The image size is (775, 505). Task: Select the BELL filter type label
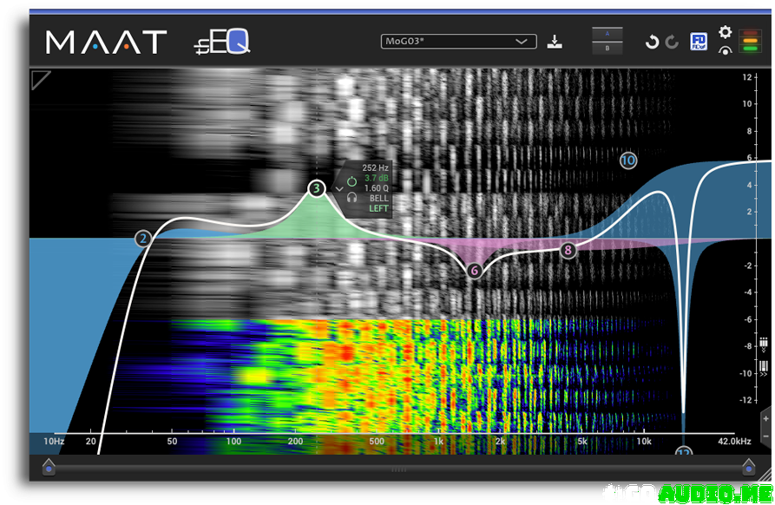pyautogui.click(x=378, y=198)
